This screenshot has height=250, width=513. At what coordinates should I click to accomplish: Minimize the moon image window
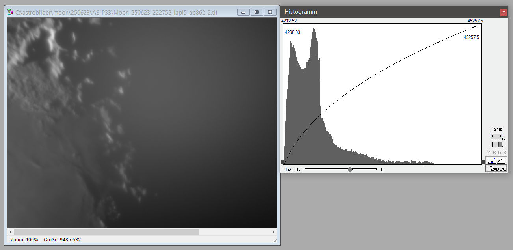click(x=243, y=12)
